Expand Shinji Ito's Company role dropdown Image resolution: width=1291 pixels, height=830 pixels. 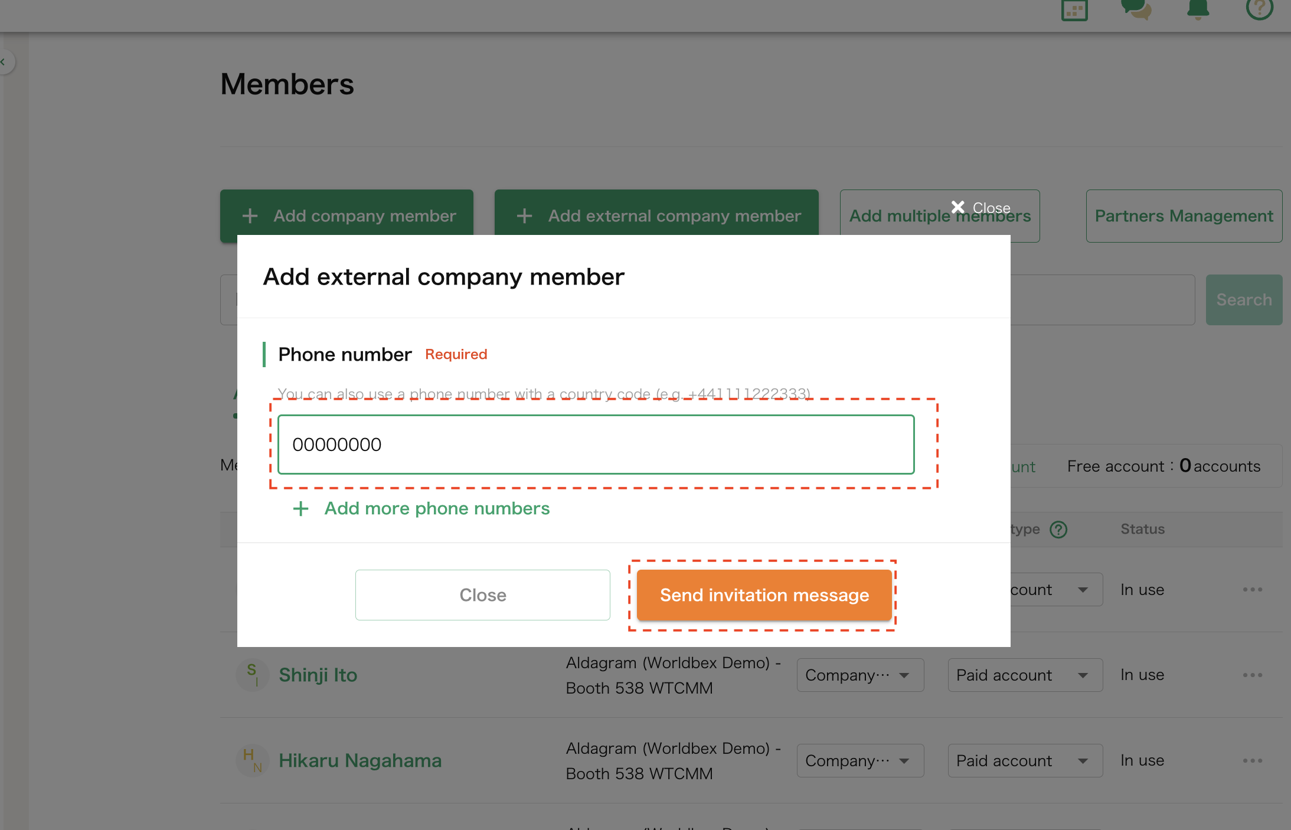(860, 675)
